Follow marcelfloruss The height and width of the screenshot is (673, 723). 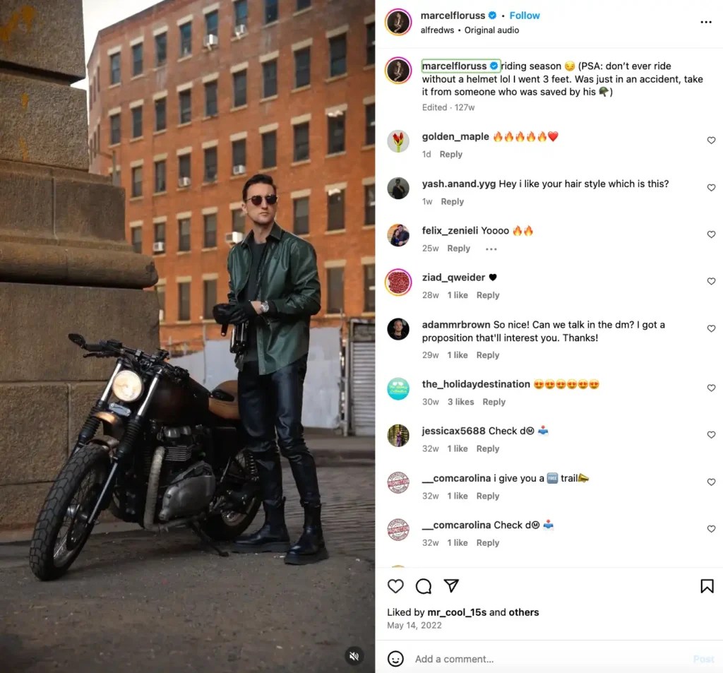525,16
